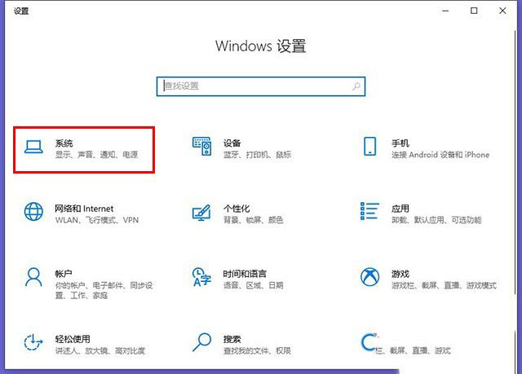Image resolution: width=522 pixels, height=374 pixels.
Task: Open the 设备 keyboard and speaker icon
Action: pyautogui.click(x=201, y=147)
